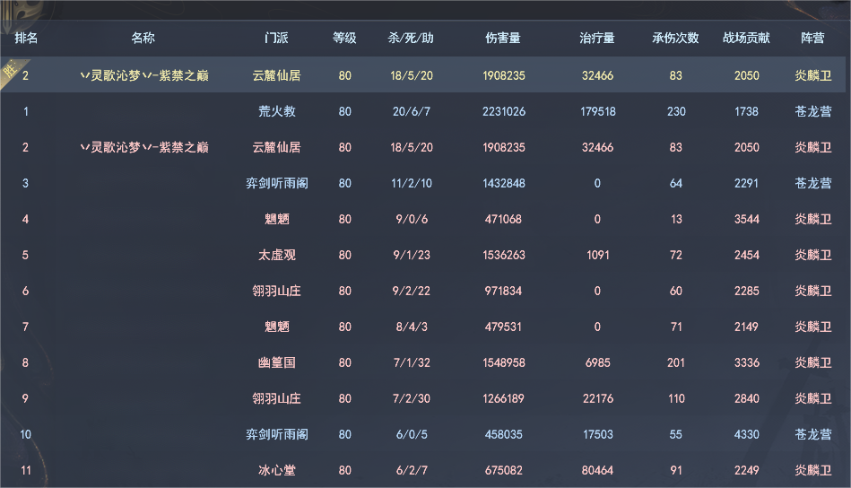Click contribution value 3336
851x488 pixels.
[747, 362]
